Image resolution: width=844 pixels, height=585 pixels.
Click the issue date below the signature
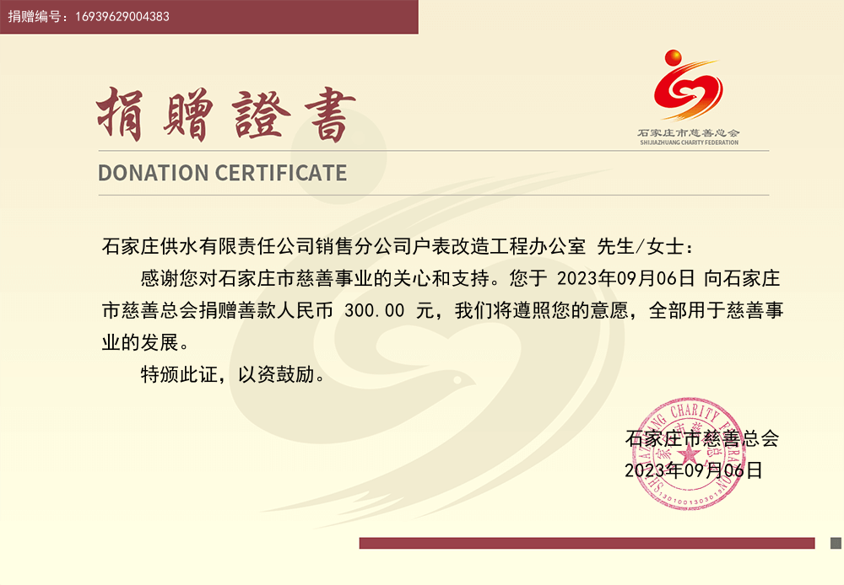point(693,470)
